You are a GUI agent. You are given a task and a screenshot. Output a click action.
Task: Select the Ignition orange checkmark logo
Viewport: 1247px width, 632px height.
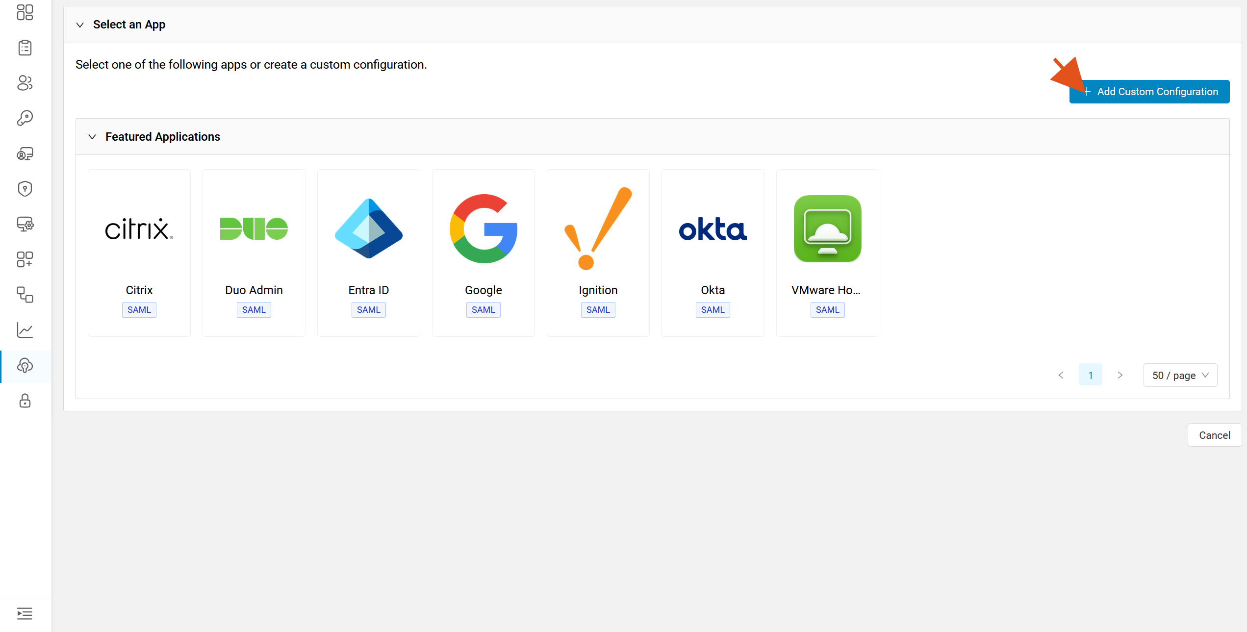(598, 228)
